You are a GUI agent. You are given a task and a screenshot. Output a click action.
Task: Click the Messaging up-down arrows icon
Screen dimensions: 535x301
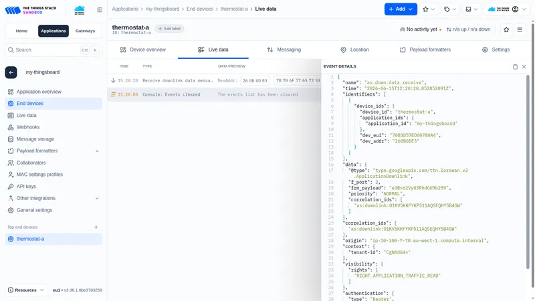tap(270, 49)
